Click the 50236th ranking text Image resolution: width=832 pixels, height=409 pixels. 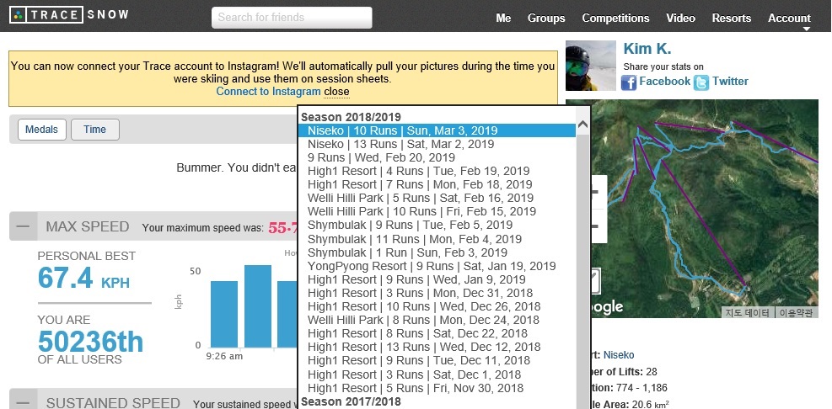90,342
